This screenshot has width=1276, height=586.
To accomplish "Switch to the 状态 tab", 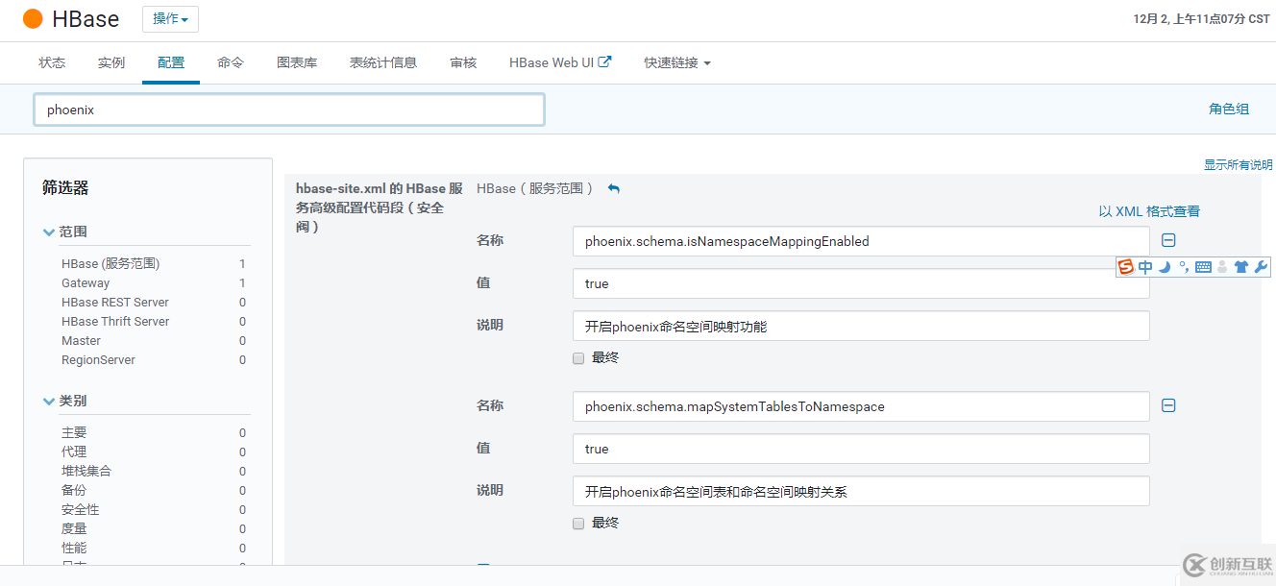I will pyautogui.click(x=52, y=62).
